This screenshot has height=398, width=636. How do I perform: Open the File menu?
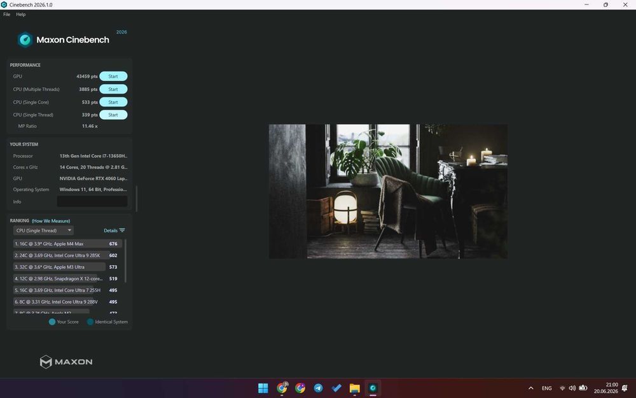click(x=7, y=14)
